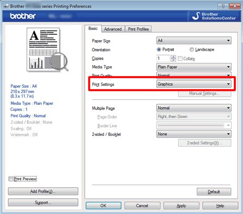Viewport: 243px width, 214px height.
Task: Decrease copies with the down arrow
Action: click(x=173, y=60)
